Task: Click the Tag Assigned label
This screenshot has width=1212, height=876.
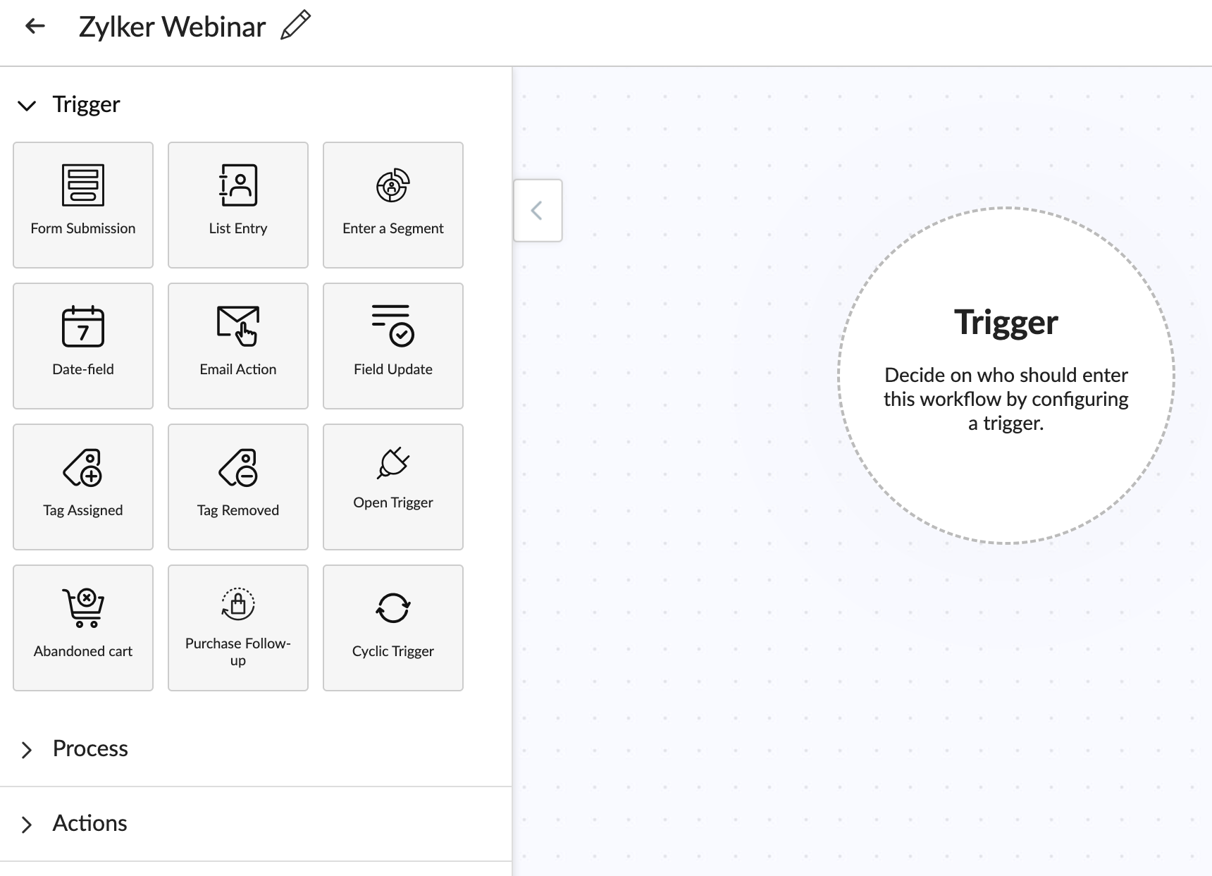Action: click(x=83, y=510)
